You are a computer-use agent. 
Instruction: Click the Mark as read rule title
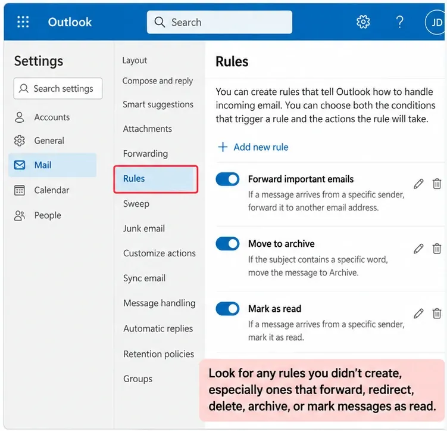pos(274,309)
